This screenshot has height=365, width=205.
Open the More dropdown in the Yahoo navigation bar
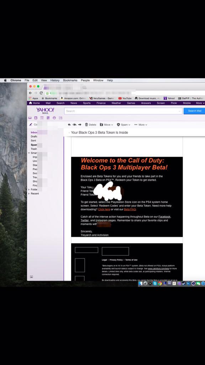click(200, 103)
